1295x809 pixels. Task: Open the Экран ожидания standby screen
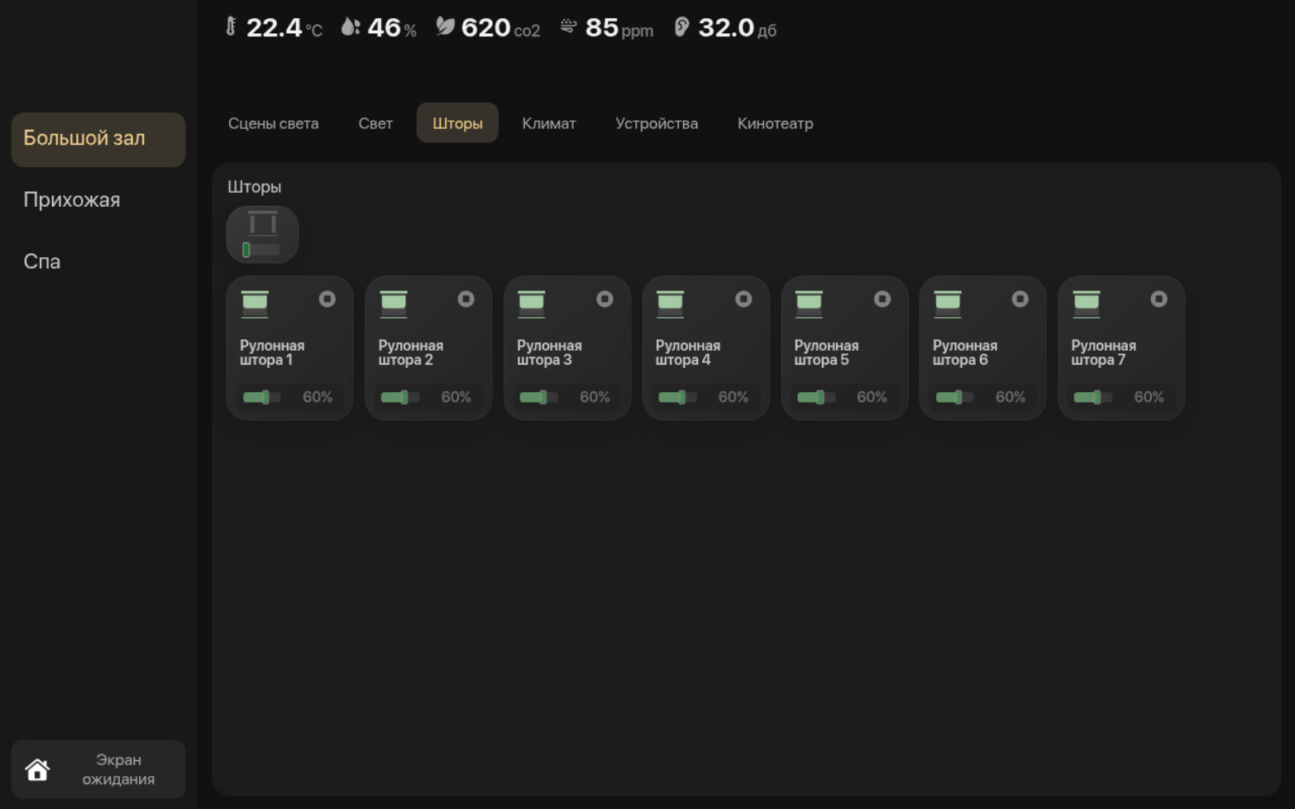click(98, 769)
